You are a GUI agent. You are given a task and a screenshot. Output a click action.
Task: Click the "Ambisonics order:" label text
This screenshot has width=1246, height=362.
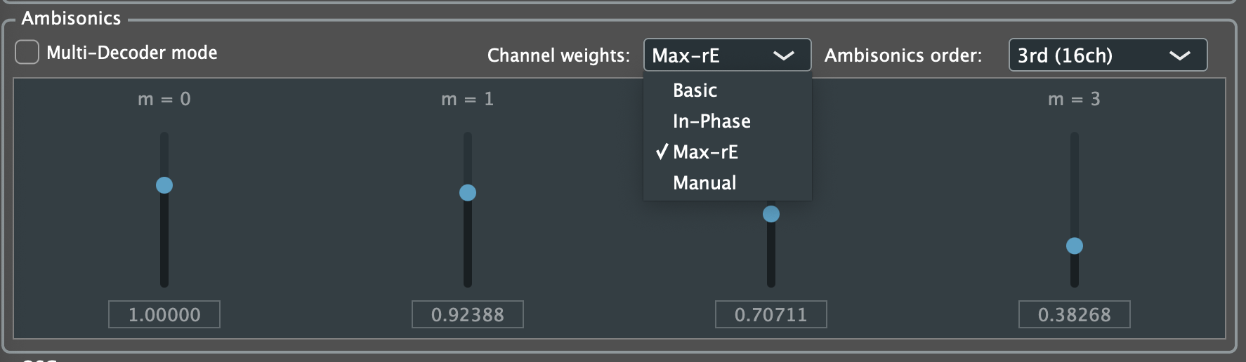(x=903, y=55)
